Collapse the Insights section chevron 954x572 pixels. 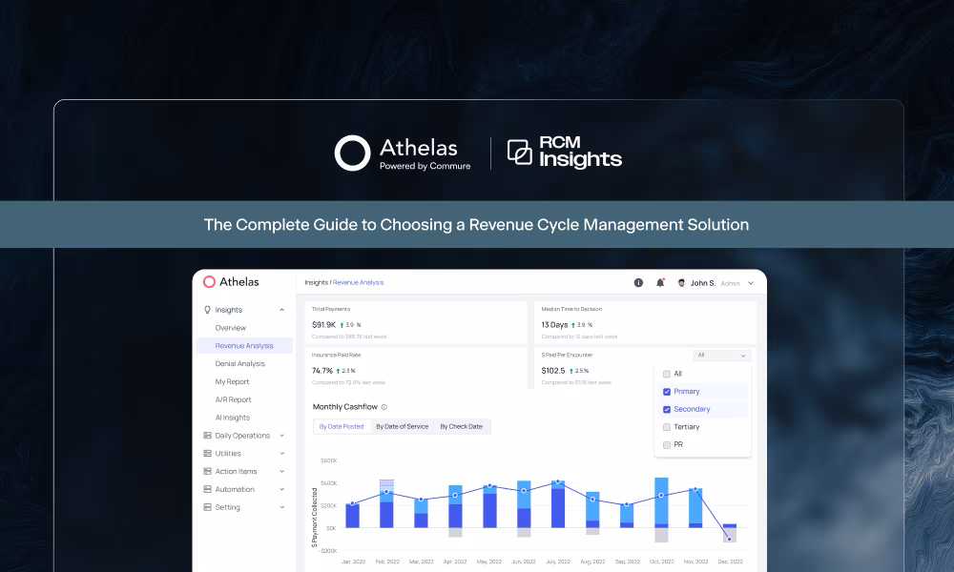pyautogui.click(x=281, y=310)
